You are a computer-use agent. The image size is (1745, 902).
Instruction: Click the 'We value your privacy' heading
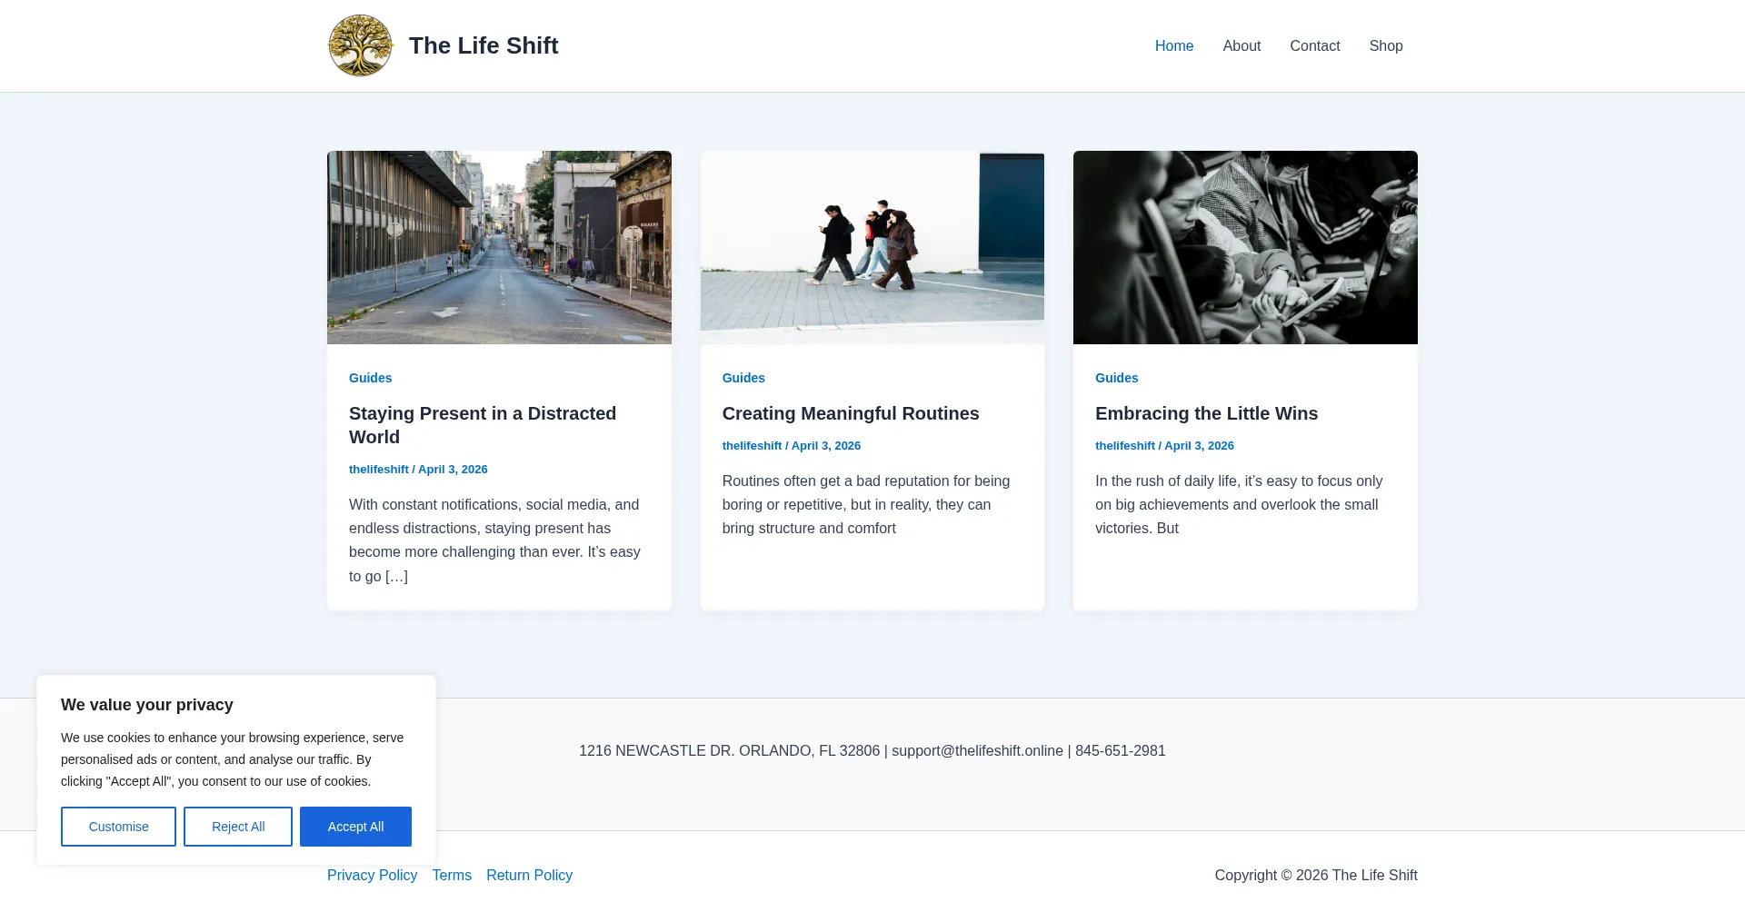(x=147, y=705)
